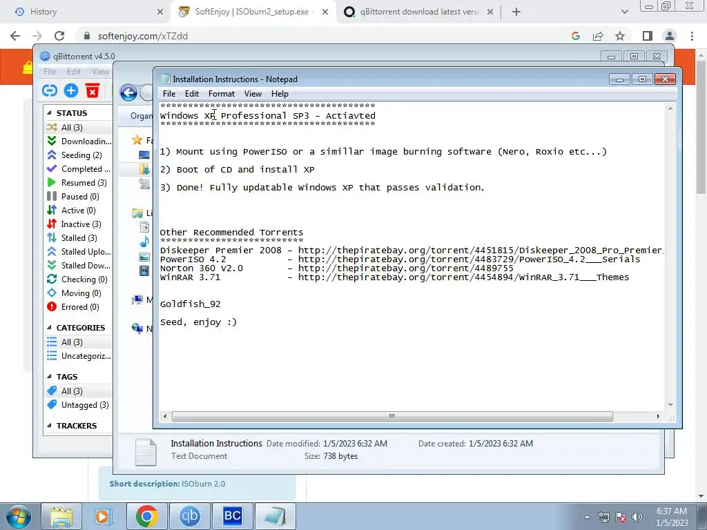The width and height of the screenshot is (707, 530).
Task: Click Explorer Organize button
Action: tap(141, 116)
